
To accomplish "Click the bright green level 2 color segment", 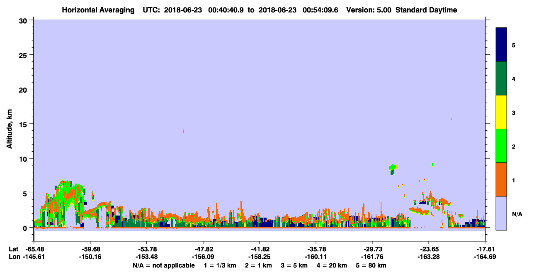I will coord(501,146).
